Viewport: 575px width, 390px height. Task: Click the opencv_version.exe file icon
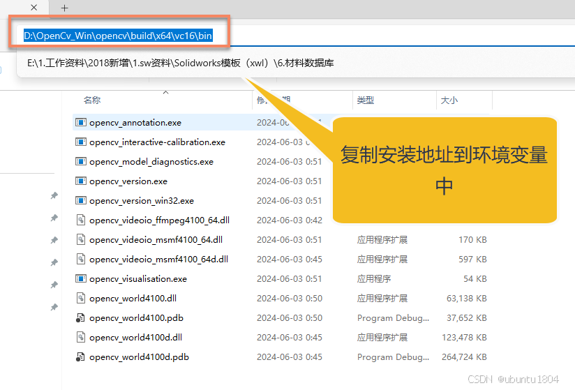[81, 181]
